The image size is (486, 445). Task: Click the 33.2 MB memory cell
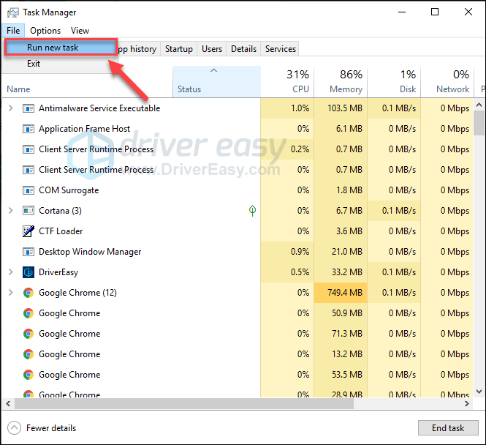tap(341, 272)
